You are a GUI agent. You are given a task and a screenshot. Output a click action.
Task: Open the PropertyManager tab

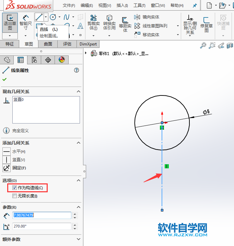(21, 60)
